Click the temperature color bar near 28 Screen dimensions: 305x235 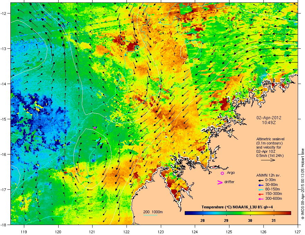coord(202,213)
